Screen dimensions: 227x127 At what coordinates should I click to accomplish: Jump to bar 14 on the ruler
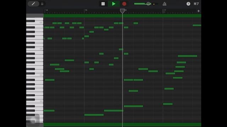[x=46, y=10]
